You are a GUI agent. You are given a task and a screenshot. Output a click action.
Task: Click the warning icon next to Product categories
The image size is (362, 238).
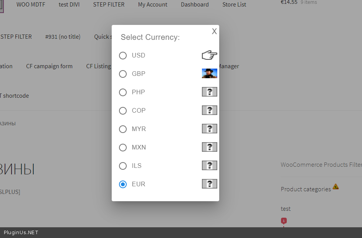pyautogui.click(x=336, y=187)
